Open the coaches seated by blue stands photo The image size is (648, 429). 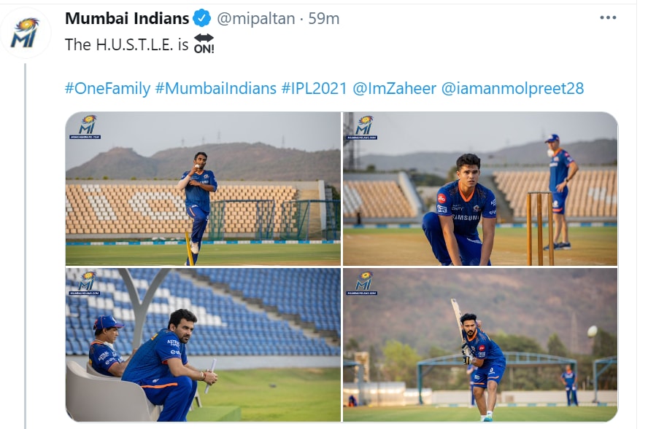tap(203, 345)
